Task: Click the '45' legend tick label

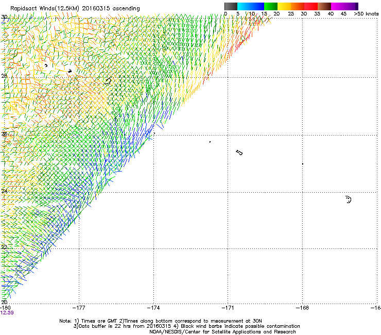Action: pyautogui.click(x=343, y=14)
